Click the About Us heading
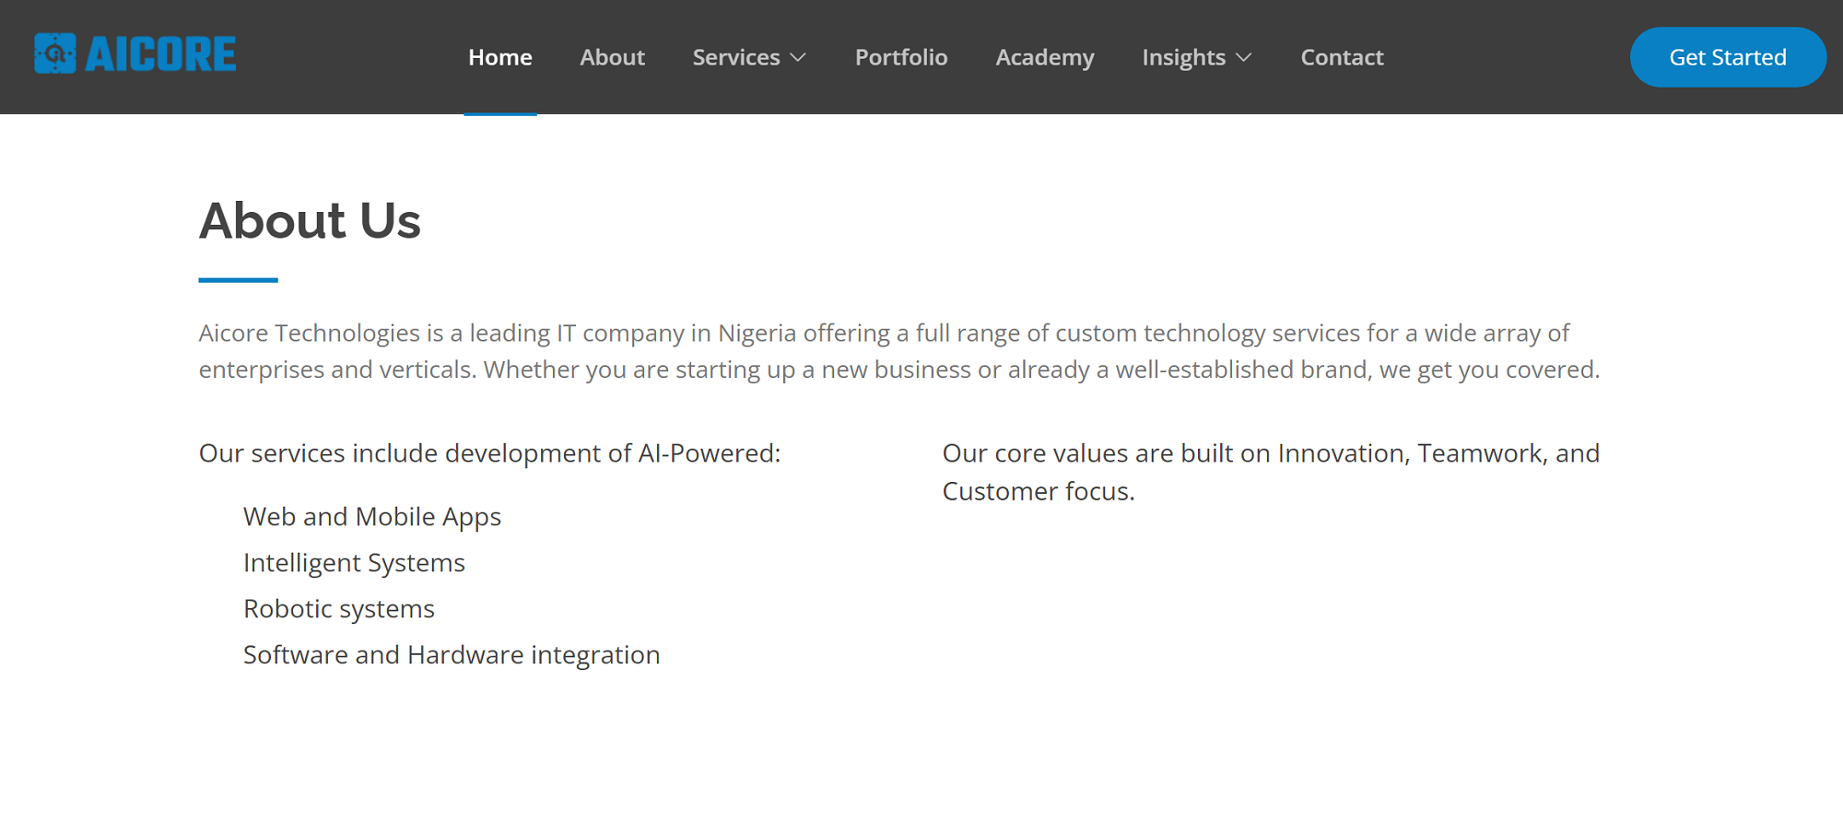The image size is (1843, 833). [310, 221]
